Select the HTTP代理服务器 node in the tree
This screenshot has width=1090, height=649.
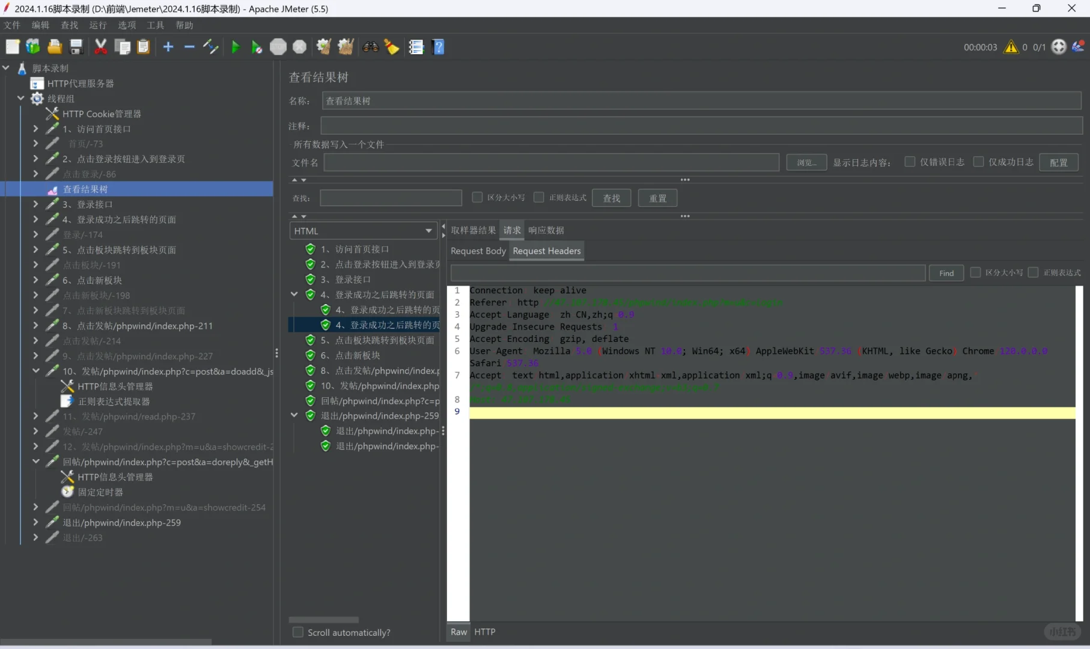pos(81,84)
